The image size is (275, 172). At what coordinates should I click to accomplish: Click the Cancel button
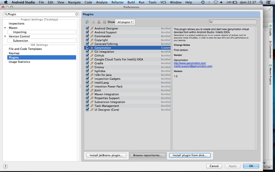214,166
